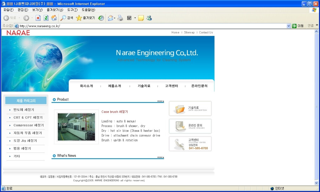Select the 자동차 부품 세정기 category
Screen dimensions: 320x192
click(x=27, y=133)
